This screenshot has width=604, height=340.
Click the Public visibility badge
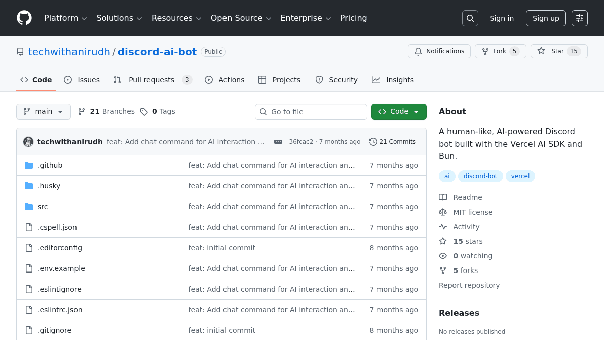click(213, 52)
